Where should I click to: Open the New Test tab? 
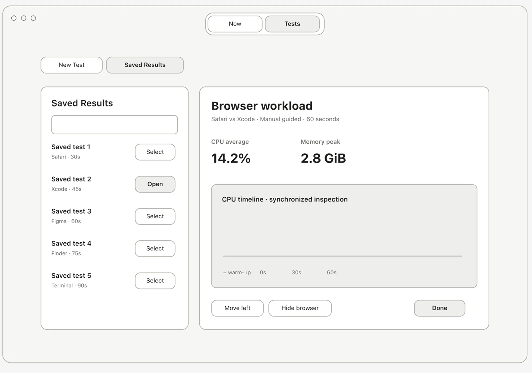pos(72,65)
